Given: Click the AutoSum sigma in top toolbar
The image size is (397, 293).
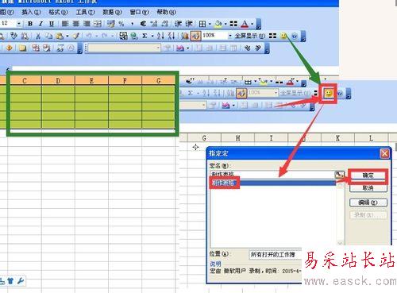Looking at the screenshot, I should click(145, 36).
